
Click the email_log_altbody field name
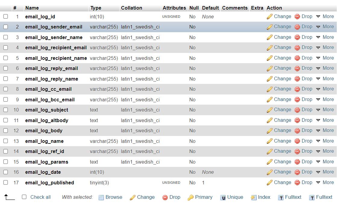pyautogui.click(x=47, y=120)
